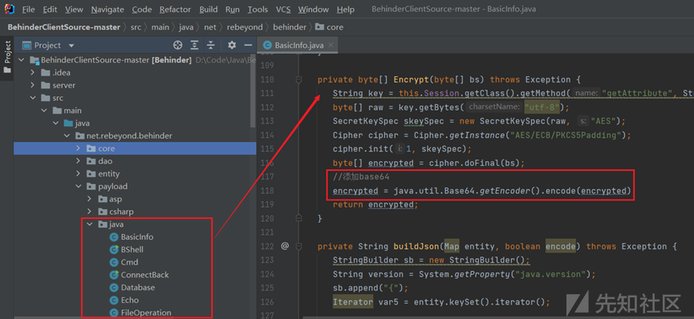
Task: Click the @ gutter icon at line 122
Action: point(285,246)
